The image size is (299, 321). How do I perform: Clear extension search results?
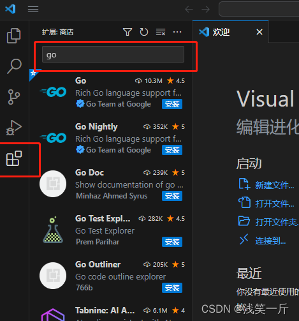[161, 32]
